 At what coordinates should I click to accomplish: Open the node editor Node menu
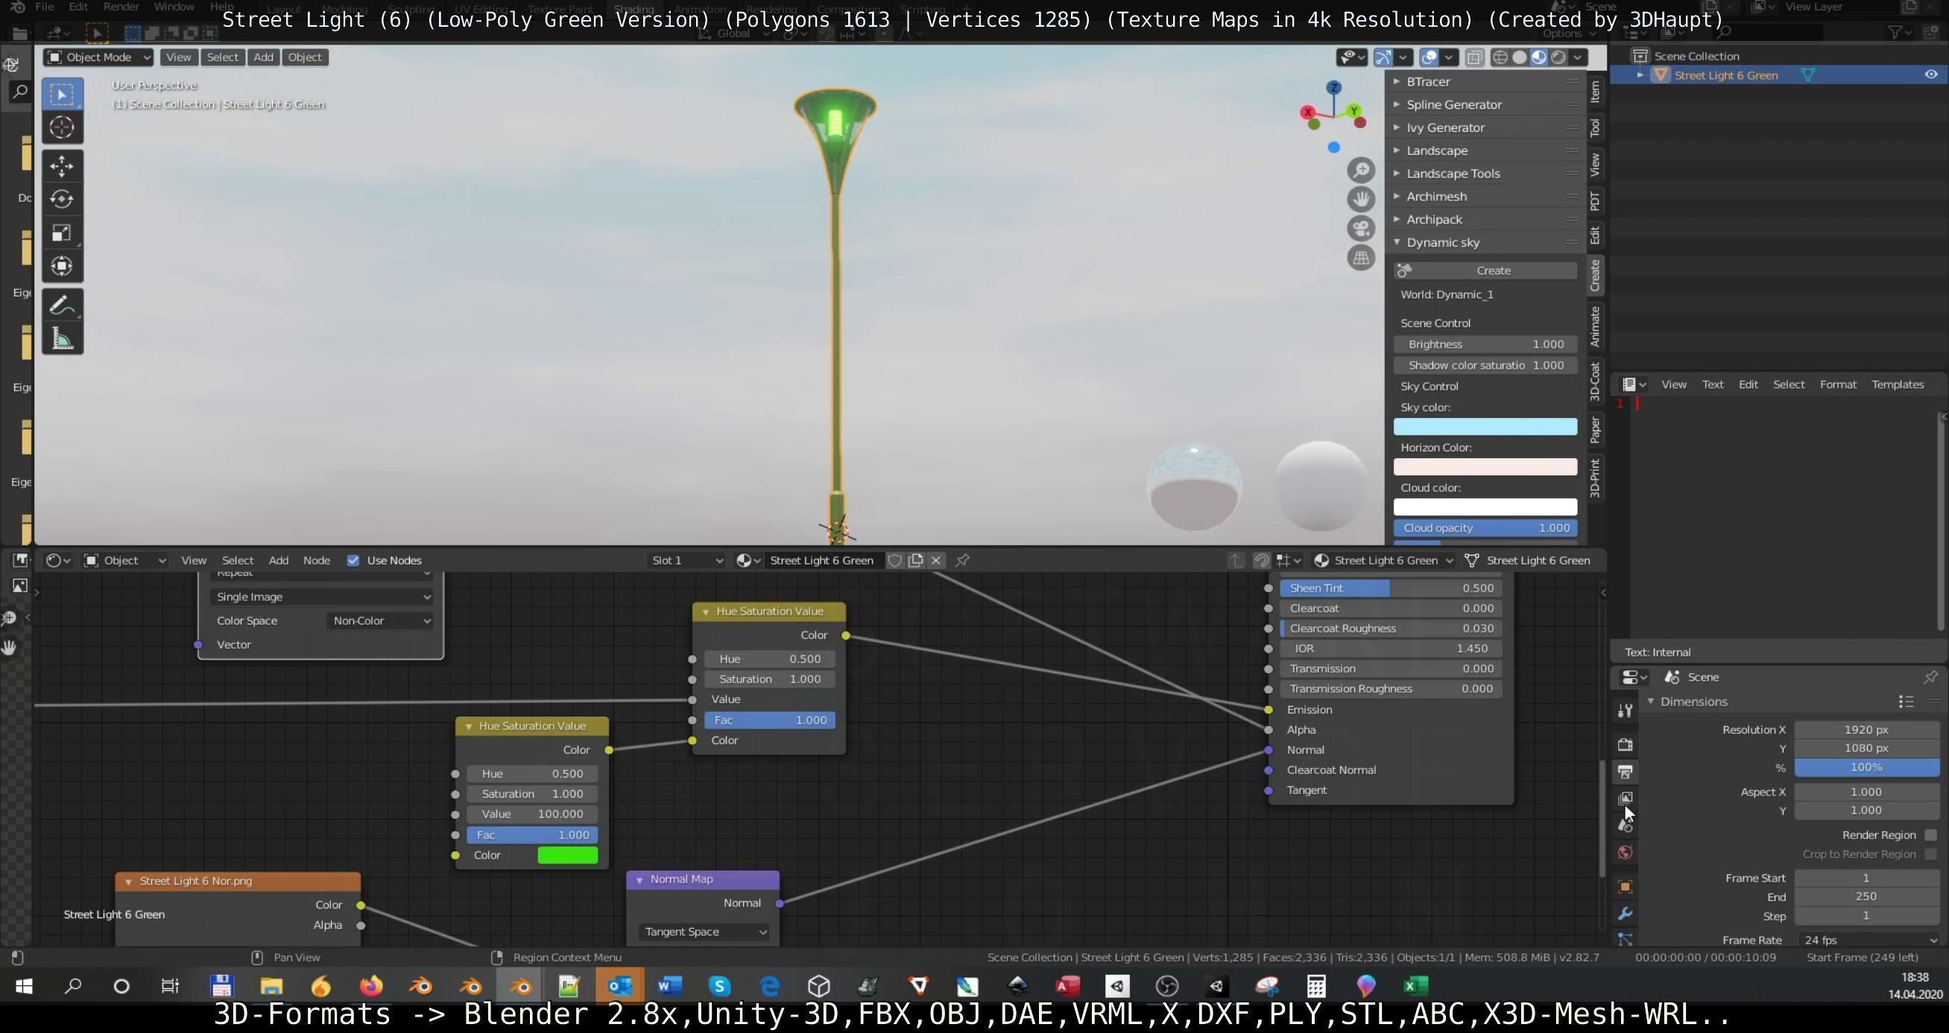tap(316, 560)
